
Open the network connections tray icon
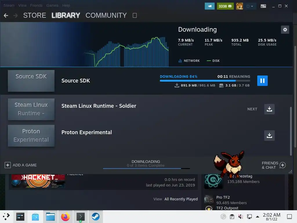pos(249,217)
